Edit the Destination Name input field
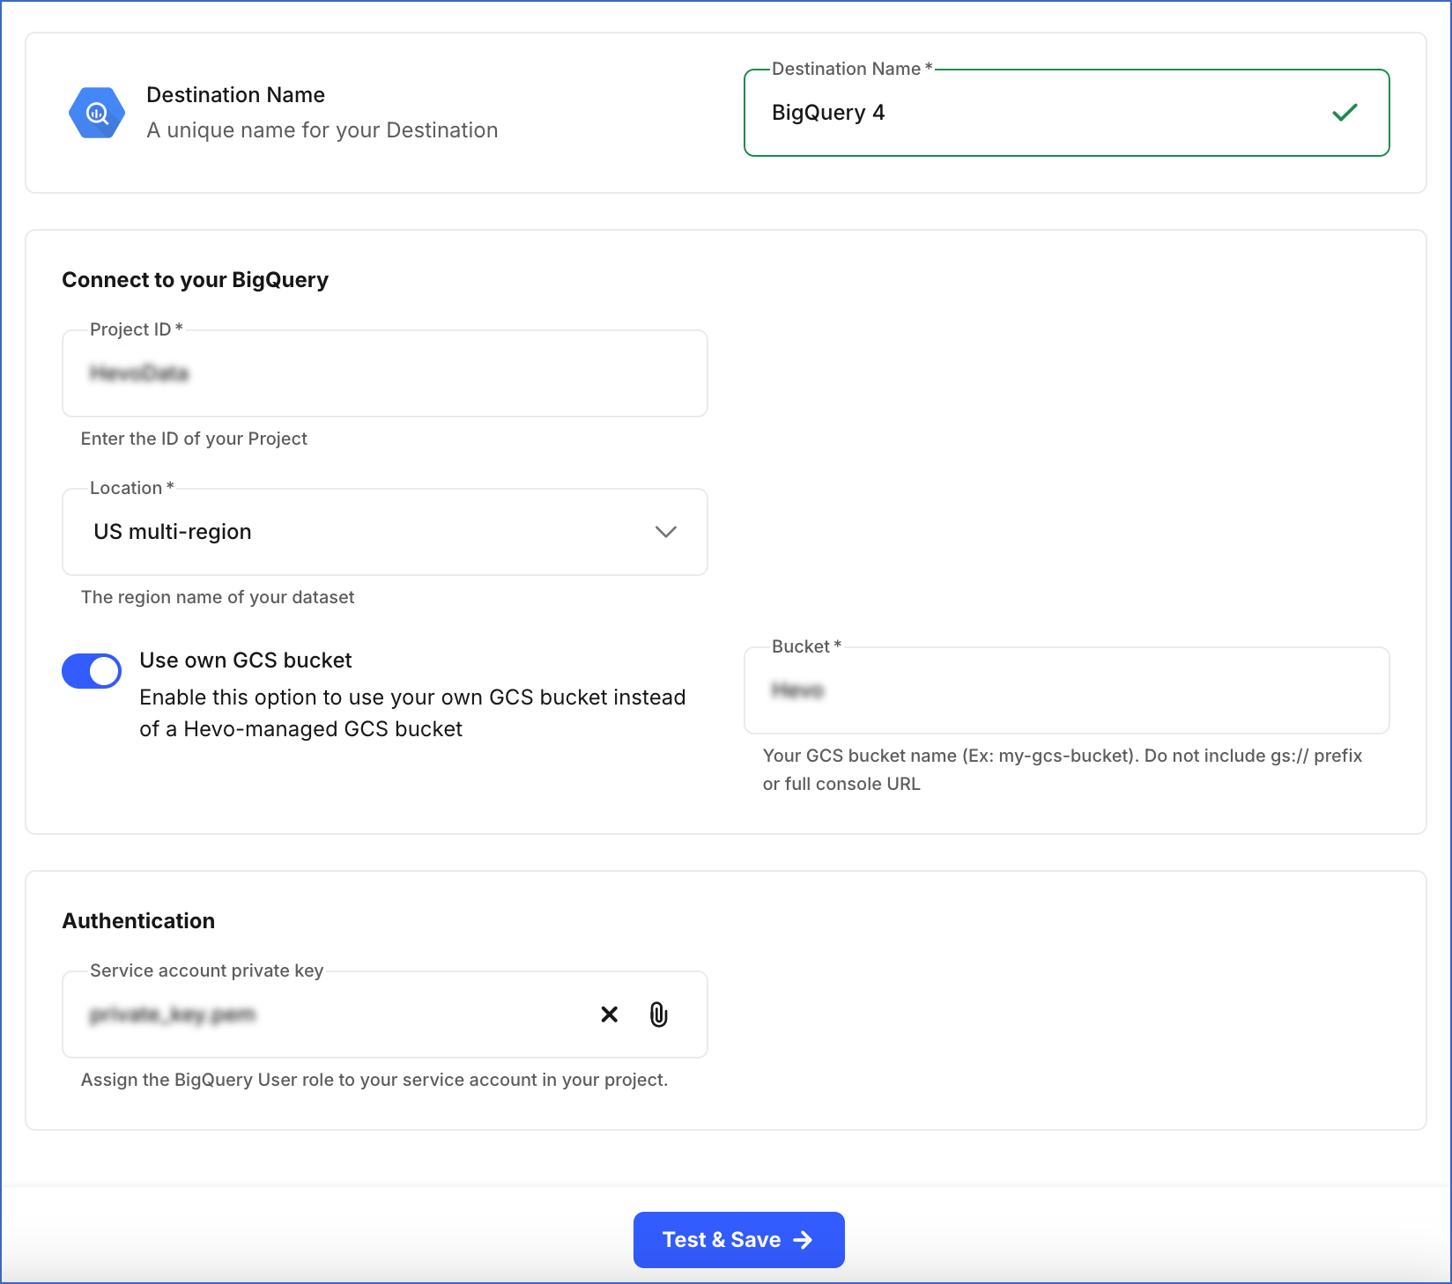 pos(1067,113)
